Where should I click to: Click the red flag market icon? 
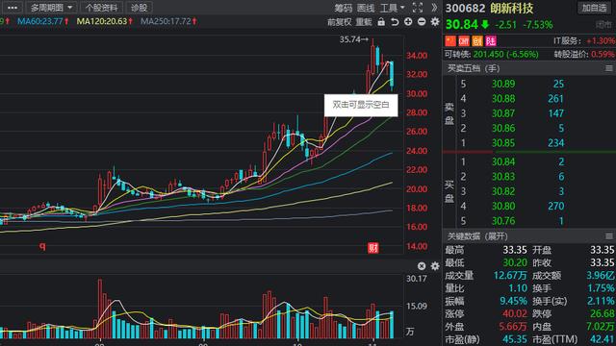[x=450, y=40]
